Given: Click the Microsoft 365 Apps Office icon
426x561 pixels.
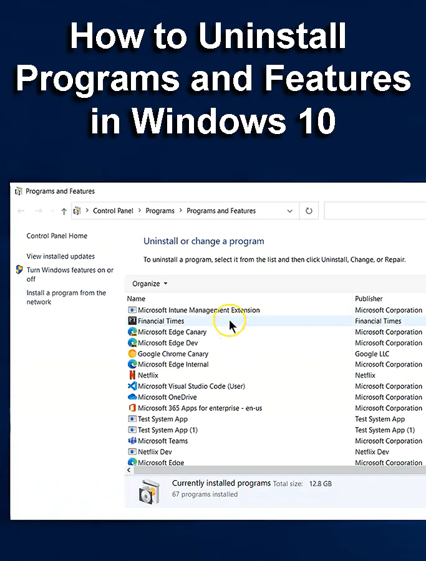Looking at the screenshot, I should tap(132, 408).
